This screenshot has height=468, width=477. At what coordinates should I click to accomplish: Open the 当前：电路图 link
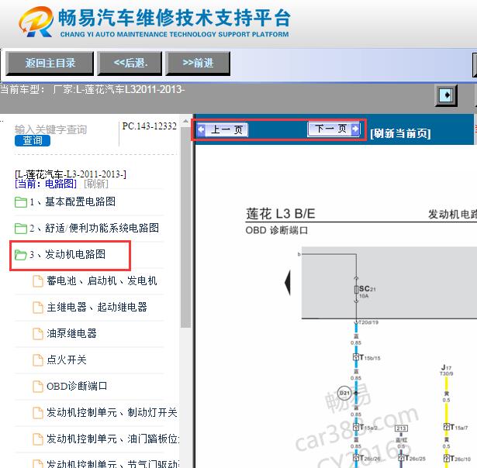click(46, 184)
